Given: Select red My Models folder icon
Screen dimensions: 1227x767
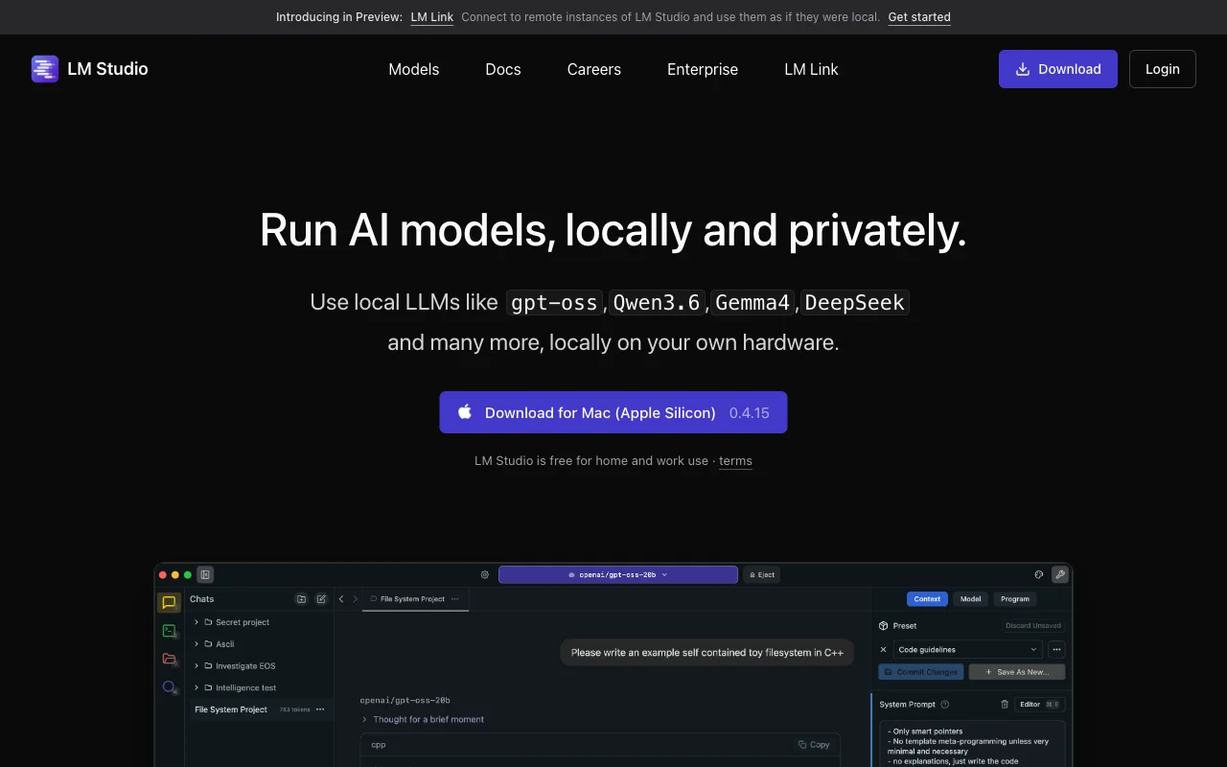Looking at the screenshot, I should [x=169, y=659].
